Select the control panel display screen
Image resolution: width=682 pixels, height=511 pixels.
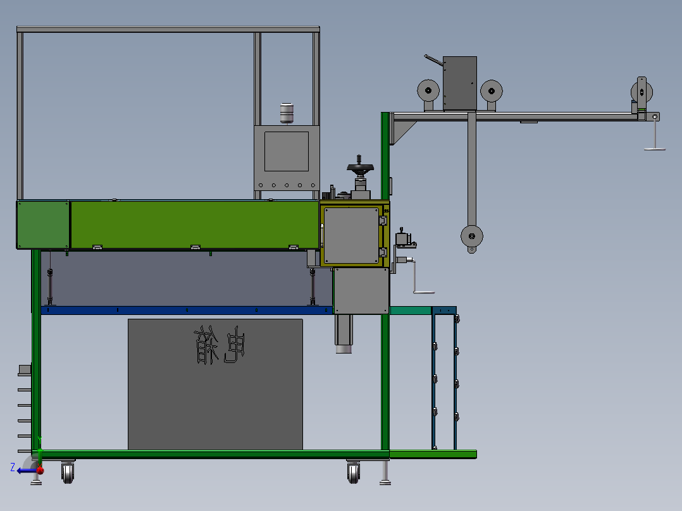pyautogui.click(x=287, y=151)
